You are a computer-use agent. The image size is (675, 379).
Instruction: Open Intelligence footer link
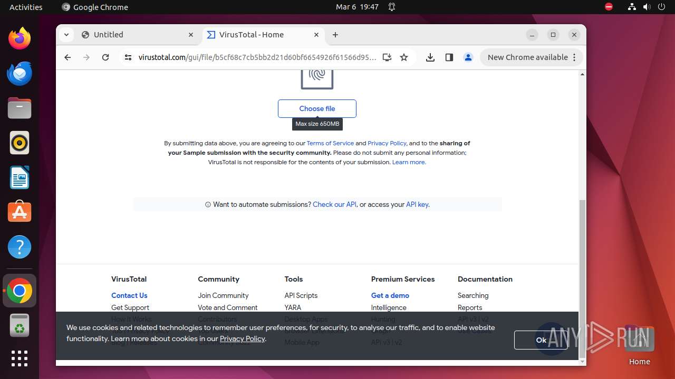pyautogui.click(x=389, y=307)
